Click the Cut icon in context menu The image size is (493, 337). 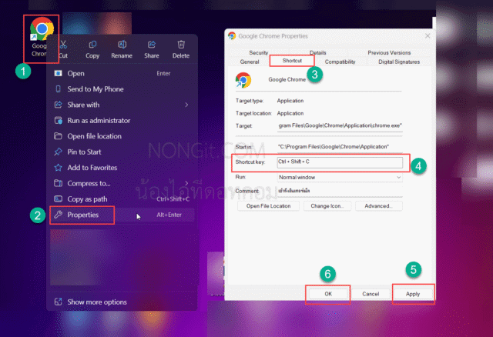tap(63, 45)
